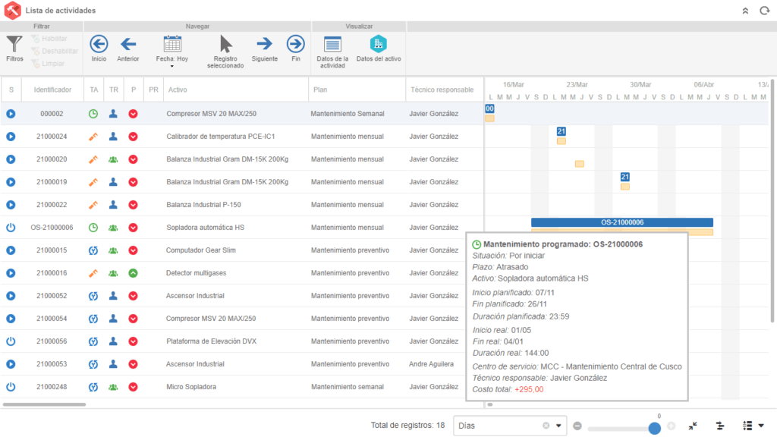Click play status icon for row 000002
The height and width of the screenshot is (437, 777).
click(11, 114)
